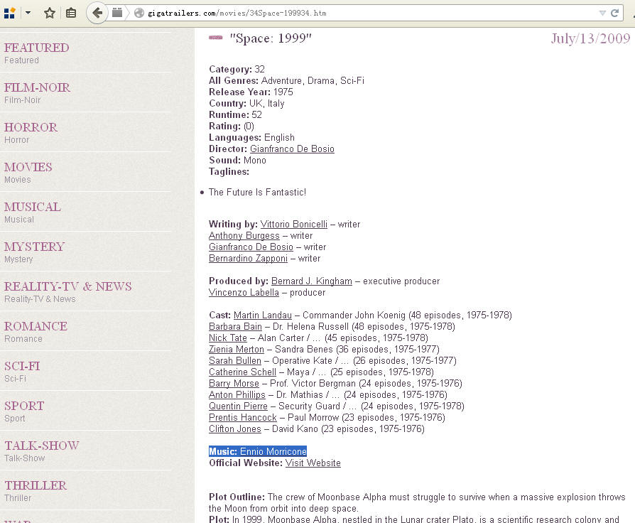Reload the page with the refresh icon
The image size is (635, 523).
(x=614, y=13)
